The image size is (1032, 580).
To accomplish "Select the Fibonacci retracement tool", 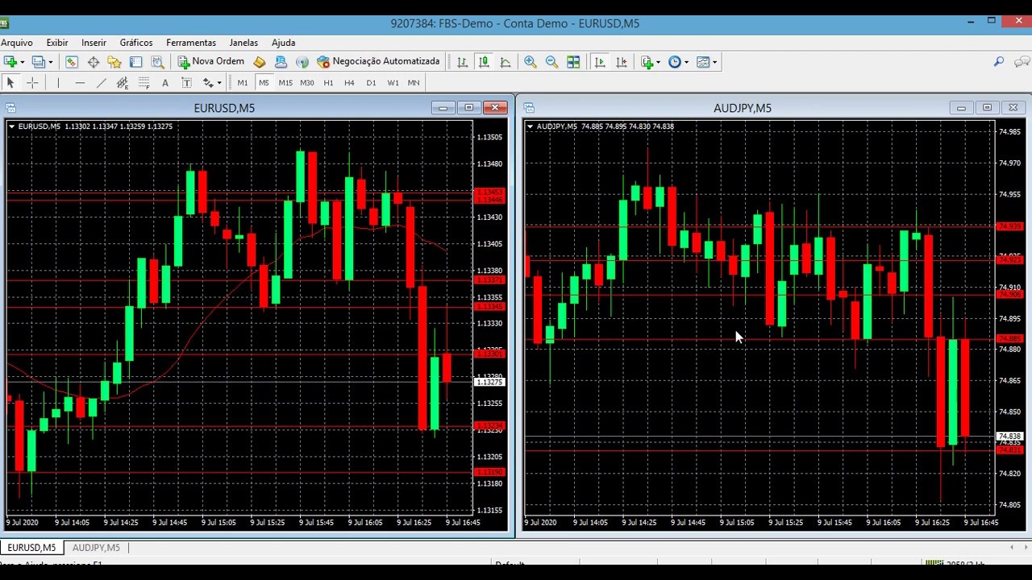I will (144, 83).
